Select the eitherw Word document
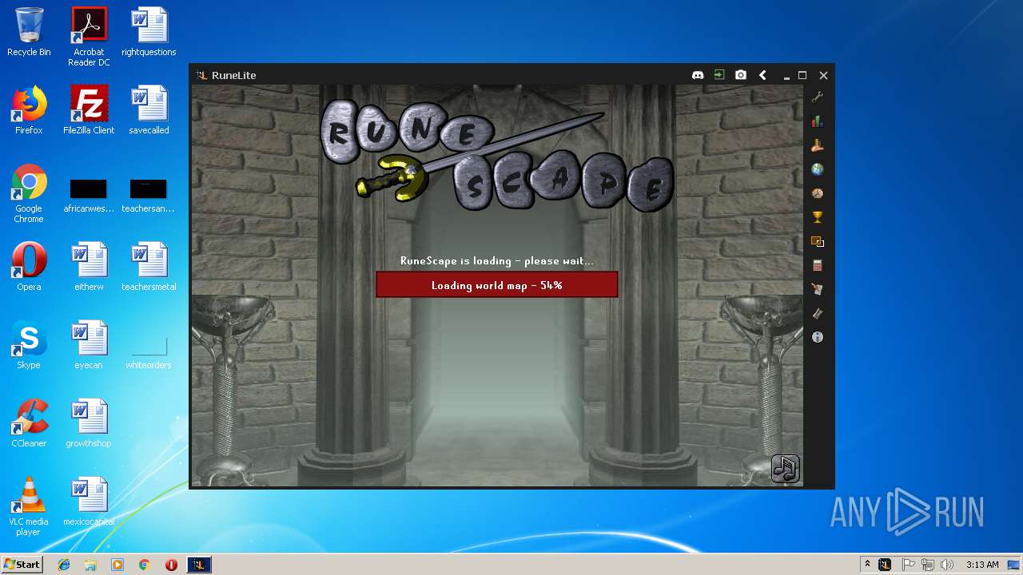This screenshot has width=1023, height=575. point(89,267)
